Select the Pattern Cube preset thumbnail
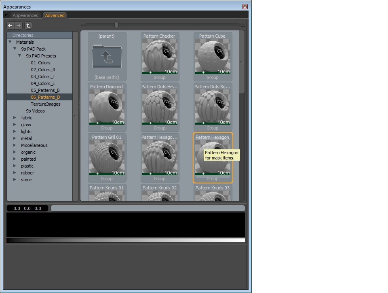This screenshot has height=293, width=388. (x=213, y=57)
